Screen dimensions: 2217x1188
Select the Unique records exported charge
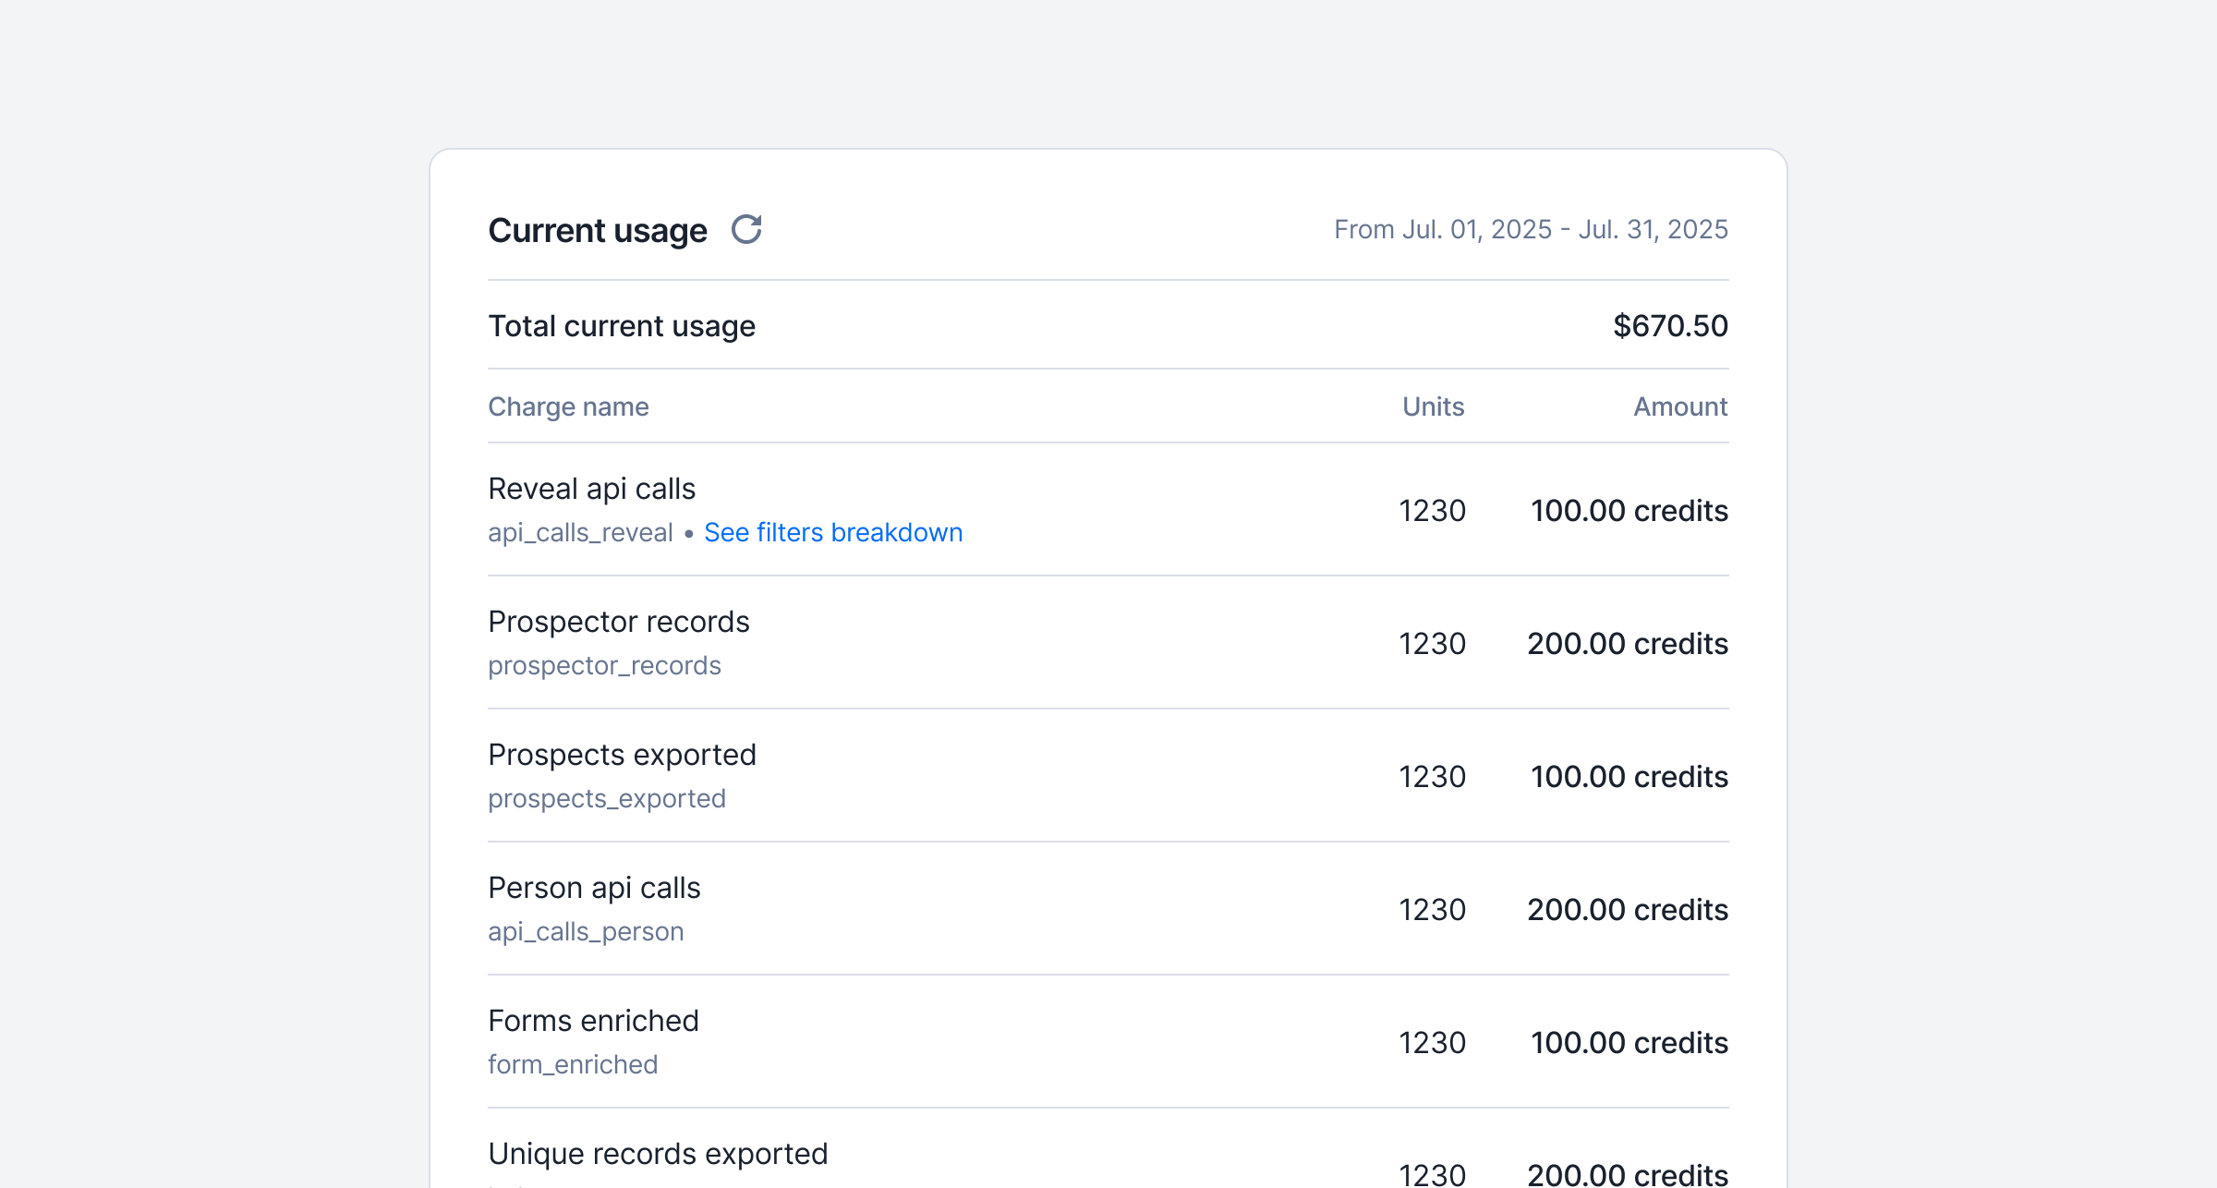pos(658,1154)
